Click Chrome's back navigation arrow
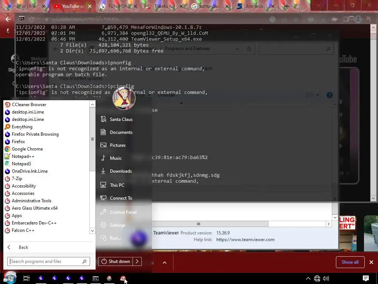This screenshot has width=378, height=284. [8, 19]
